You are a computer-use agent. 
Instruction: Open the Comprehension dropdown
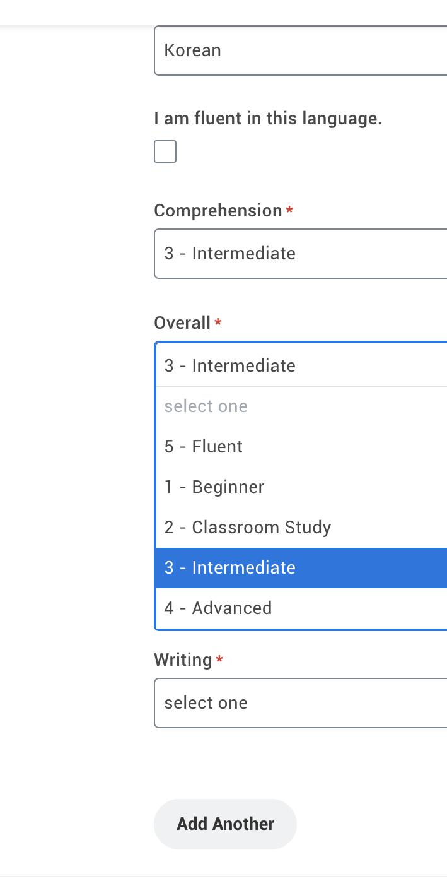point(300,254)
